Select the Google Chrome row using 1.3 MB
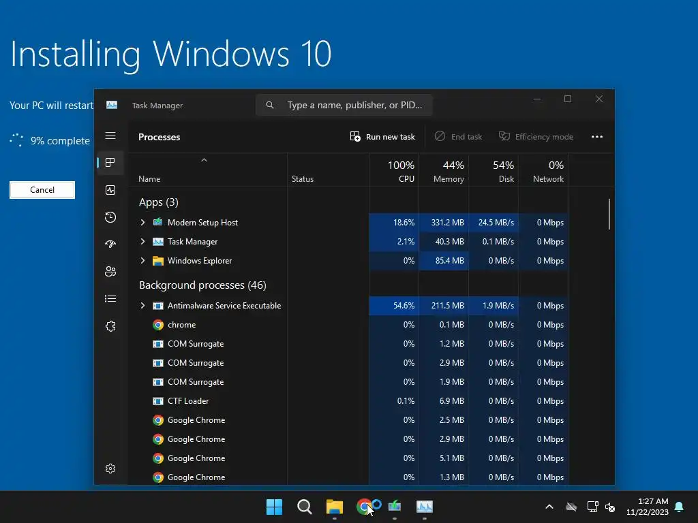Screen dimensions: 698x523 coord(348,477)
